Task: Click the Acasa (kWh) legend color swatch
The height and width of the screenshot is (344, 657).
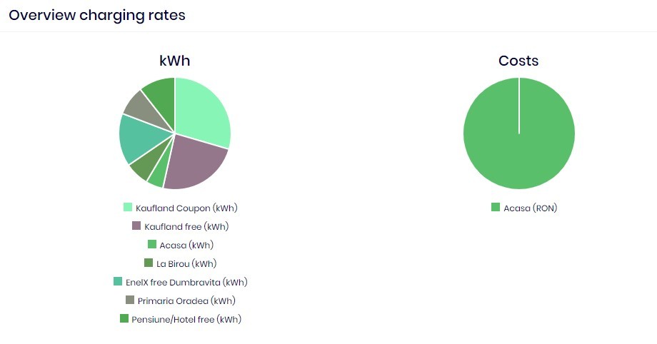Action: [x=152, y=245]
